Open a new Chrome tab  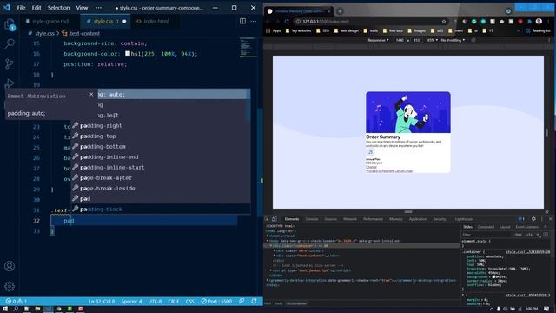[x=340, y=11]
